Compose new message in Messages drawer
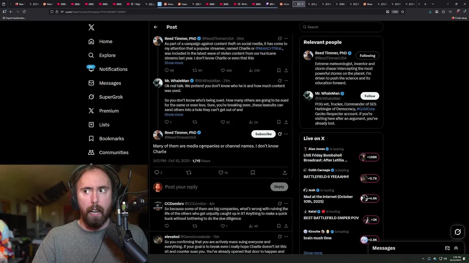The height and width of the screenshot is (263, 469). 447,248
